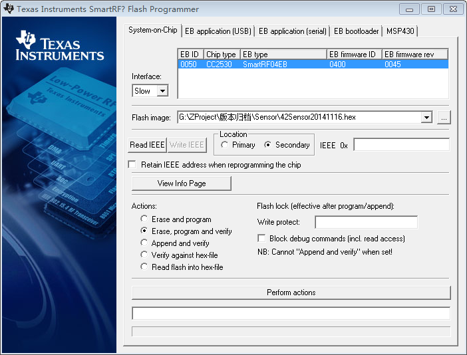Open the EB application (serial) tab
Viewport: 467px width, 355px height.
(293, 31)
